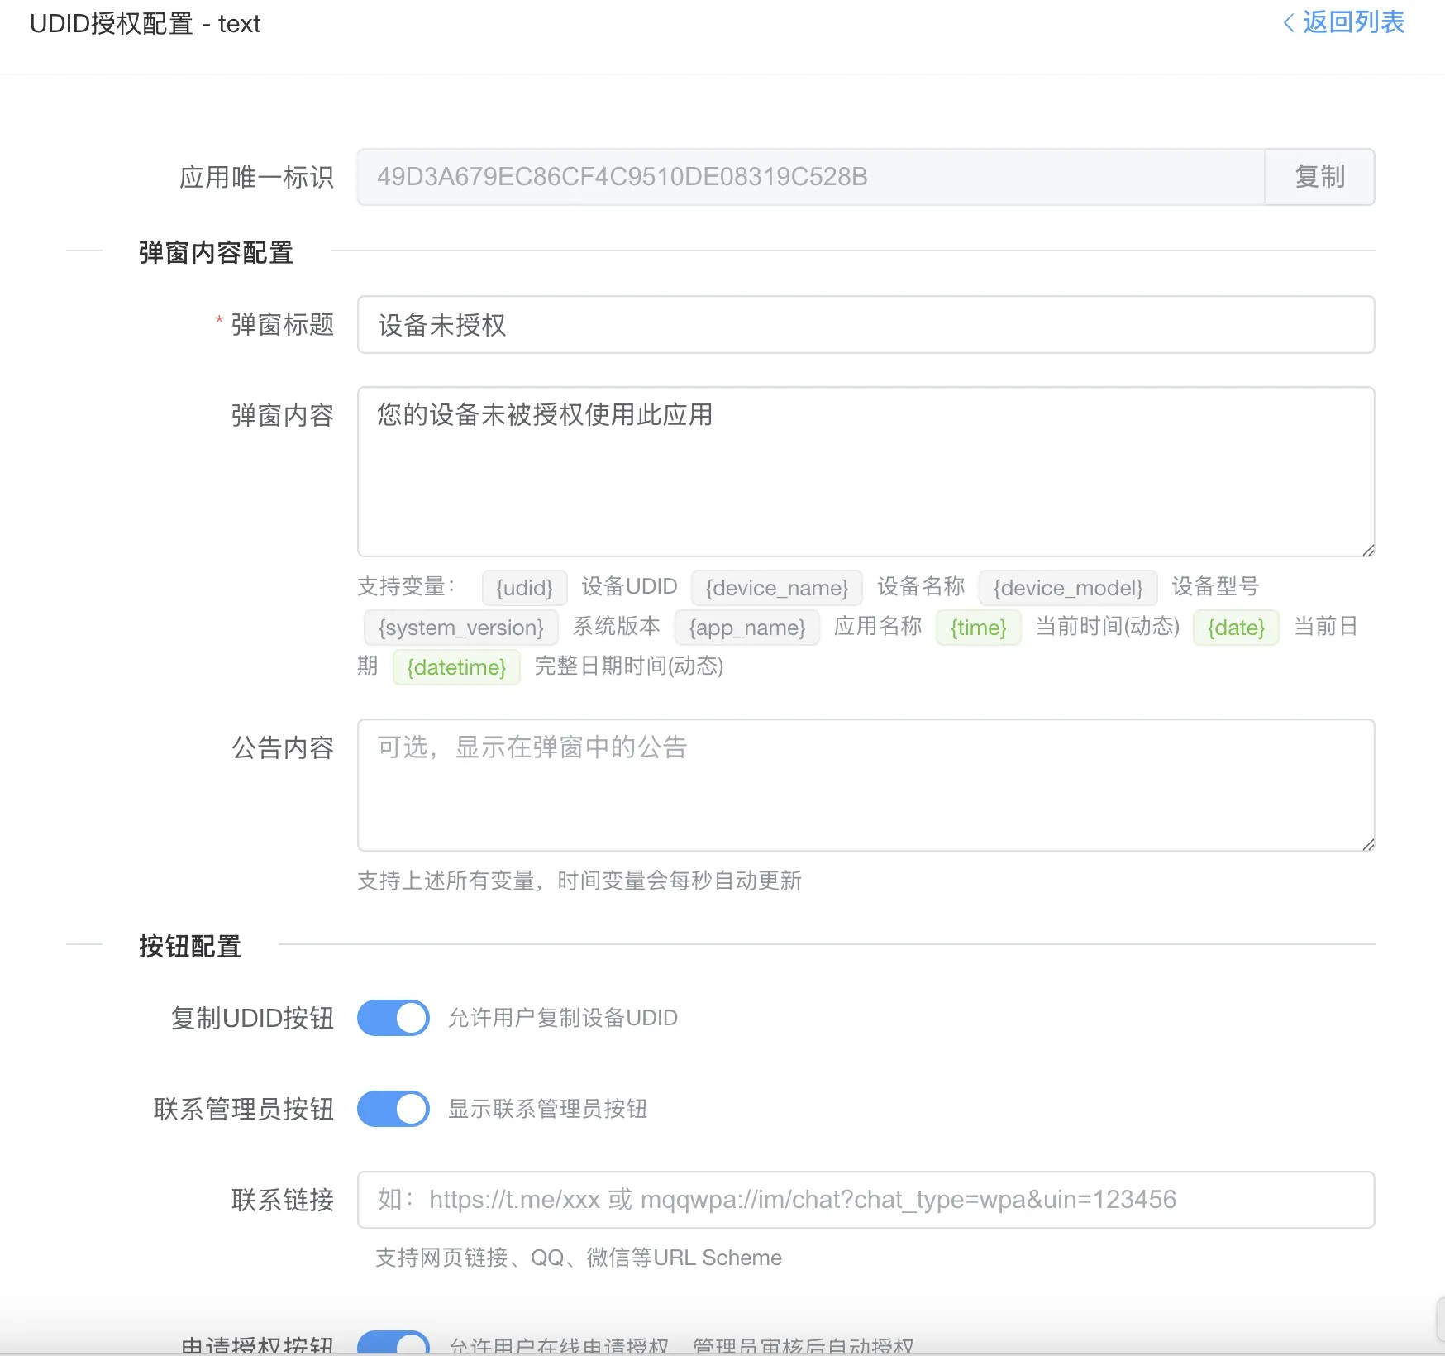The width and height of the screenshot is (1445, 1356).
Task: Insert the {device_name} variable chip
Action: click(777, 587)
